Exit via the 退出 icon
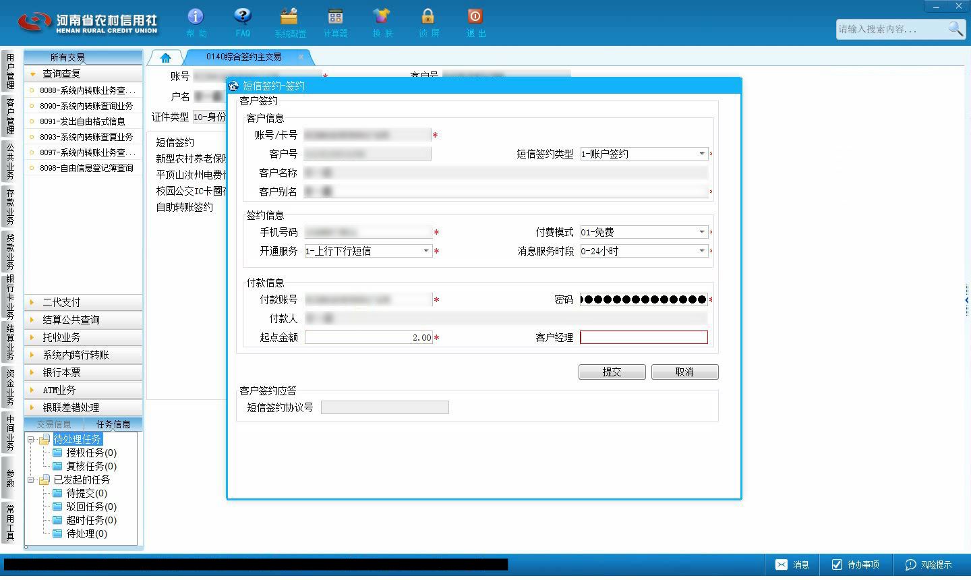 (x=475, y=22)
